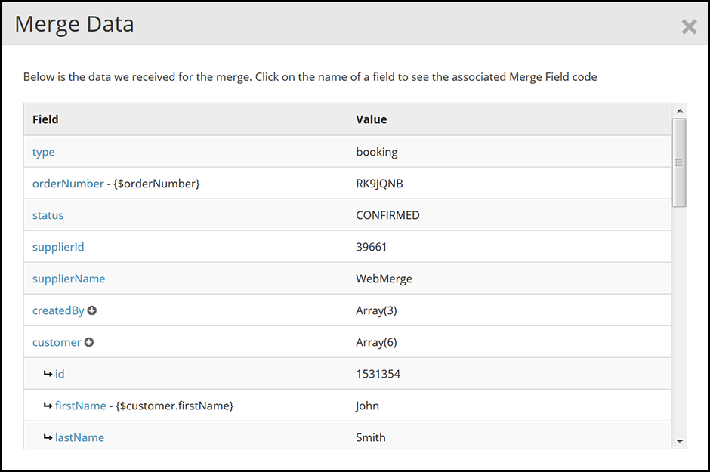The height and width of the screenshot is (472, 710).
Task: Click the type field name
Action: point(43,152)
